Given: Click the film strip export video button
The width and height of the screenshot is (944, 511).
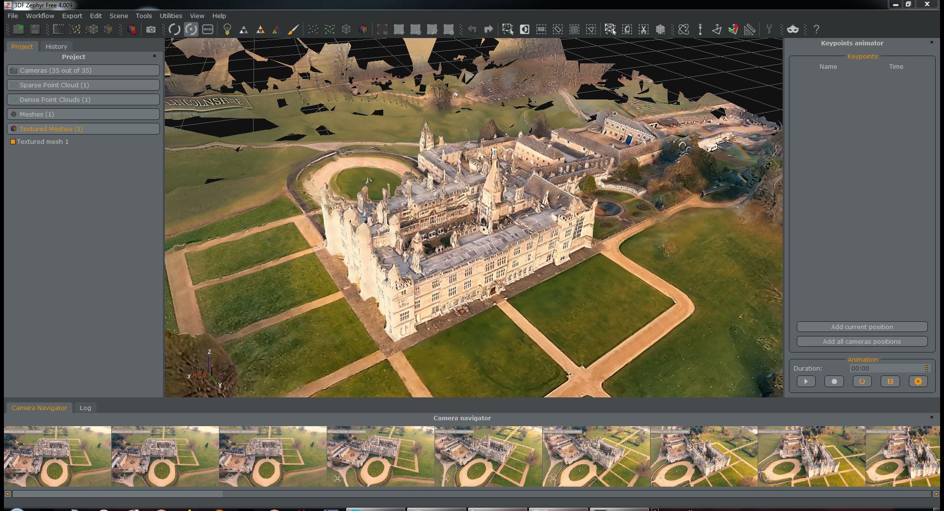Looking at the screenshot, I should coord(890,381).
